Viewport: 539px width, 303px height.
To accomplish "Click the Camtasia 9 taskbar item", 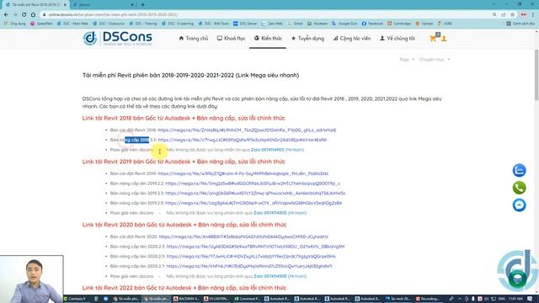I will coord(75,299).
